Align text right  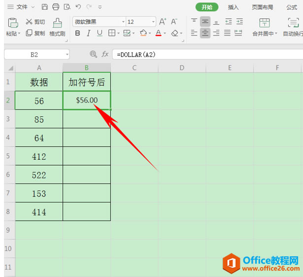216,33
